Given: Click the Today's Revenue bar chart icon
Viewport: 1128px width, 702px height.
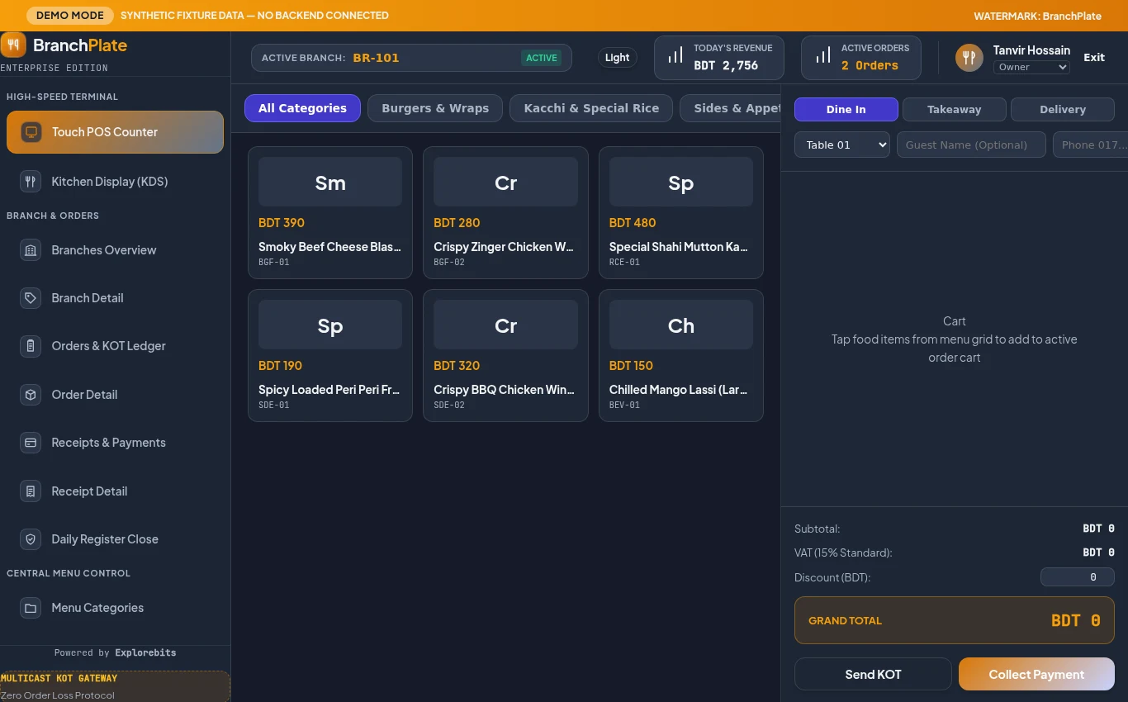Looking at the screenshot, I should tap(675, 56).
